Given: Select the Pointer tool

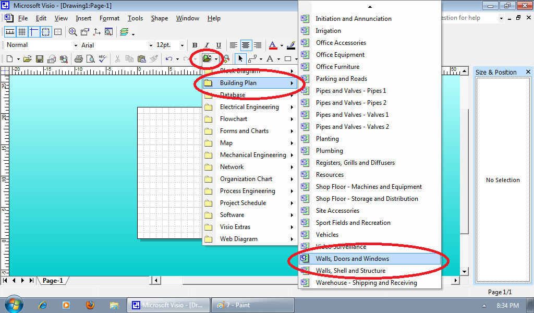Looking at the screenshot, I should pos(240,59).
